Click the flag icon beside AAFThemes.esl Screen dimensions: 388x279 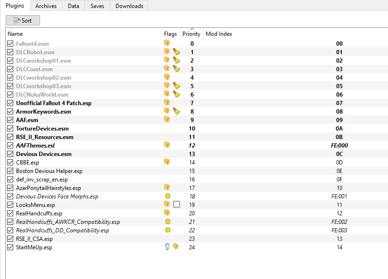click(166, 145)
